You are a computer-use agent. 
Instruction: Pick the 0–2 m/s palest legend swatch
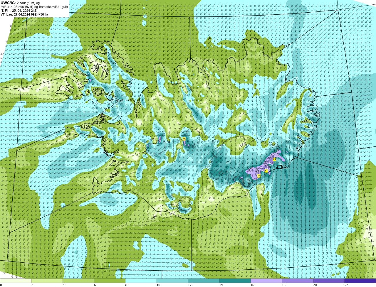[x=16, y=281]
